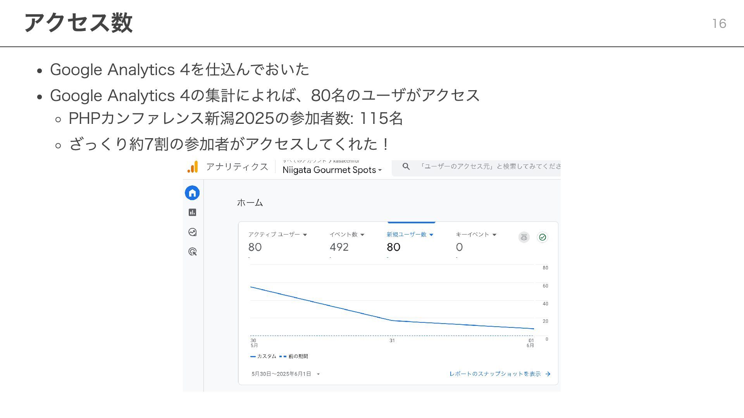The image size is (744, 418).
Task: Click the Google Analytics logo
Action: pos(193,167)
